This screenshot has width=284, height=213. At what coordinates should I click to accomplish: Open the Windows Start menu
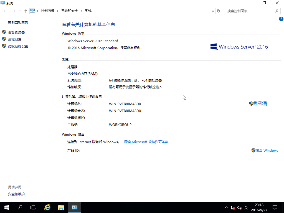point(7,207)
